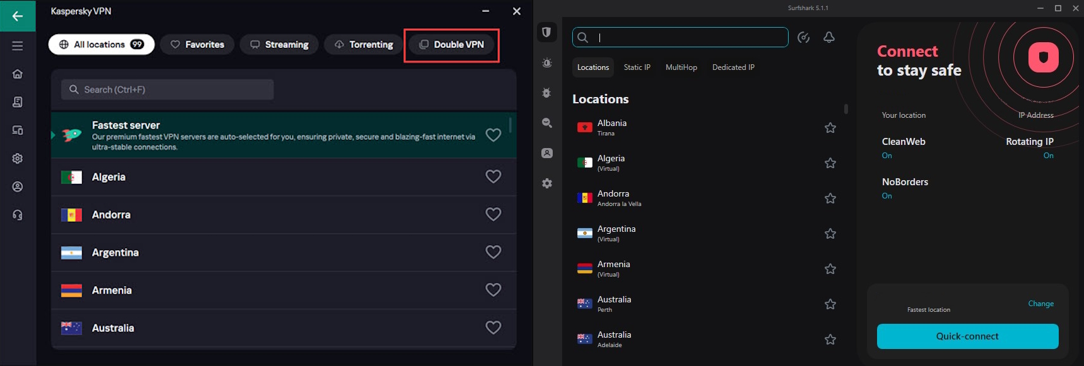Screen dimensions: 1084x366
Task: Star Andorra la Vella as Surfshark favorite
Action: tap(830, 198)
